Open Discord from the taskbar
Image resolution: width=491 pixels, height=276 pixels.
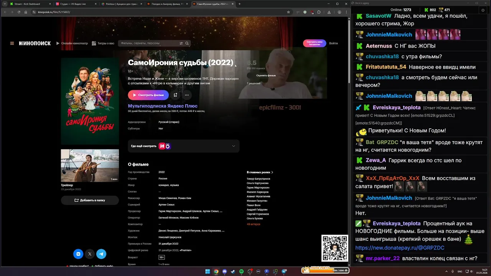(224, 271)
